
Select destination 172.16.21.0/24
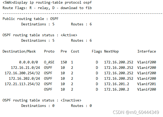coord(25,68)
